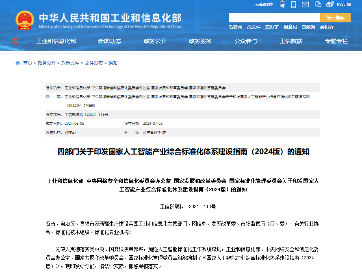Click the home icon in breadcrumb
This screenshot has width=362, height=276.
click(x=18, y=63)
